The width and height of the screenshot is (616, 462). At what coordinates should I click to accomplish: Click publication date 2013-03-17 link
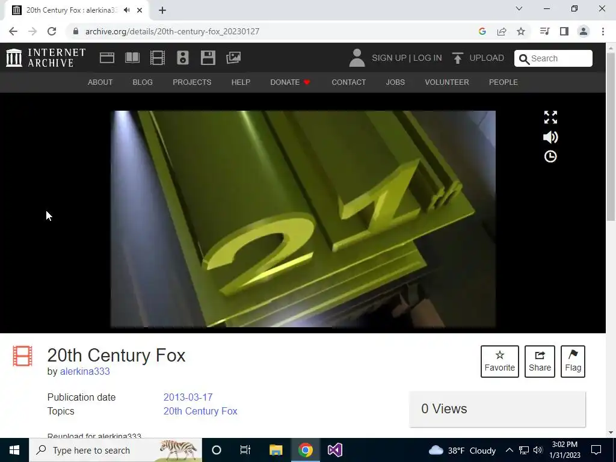(188, 397)
